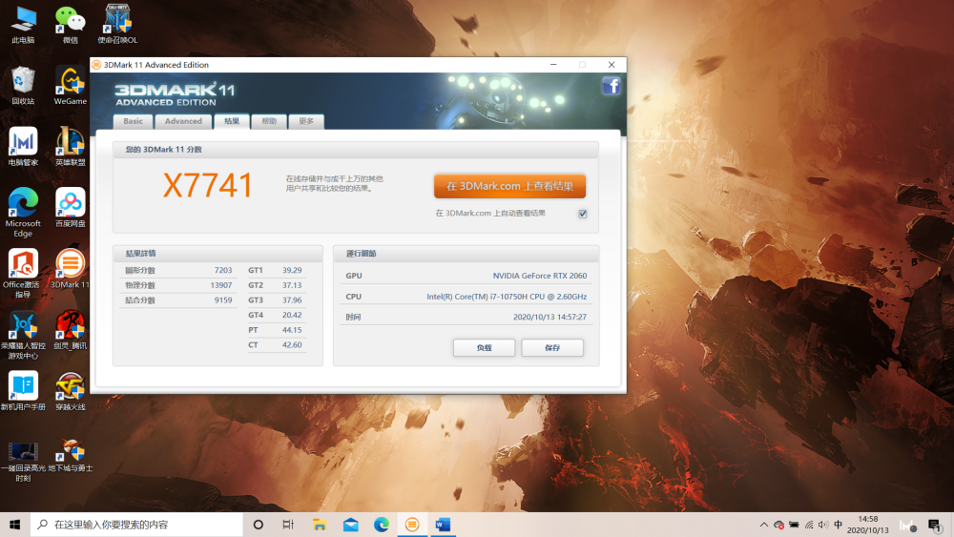Open Cortana circle on taskbar

coord(258,525)
